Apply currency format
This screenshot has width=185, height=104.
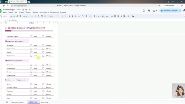[32, 16]
